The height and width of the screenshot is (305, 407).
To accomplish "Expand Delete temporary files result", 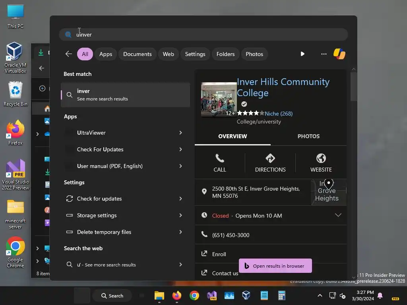I will point(181,232).
